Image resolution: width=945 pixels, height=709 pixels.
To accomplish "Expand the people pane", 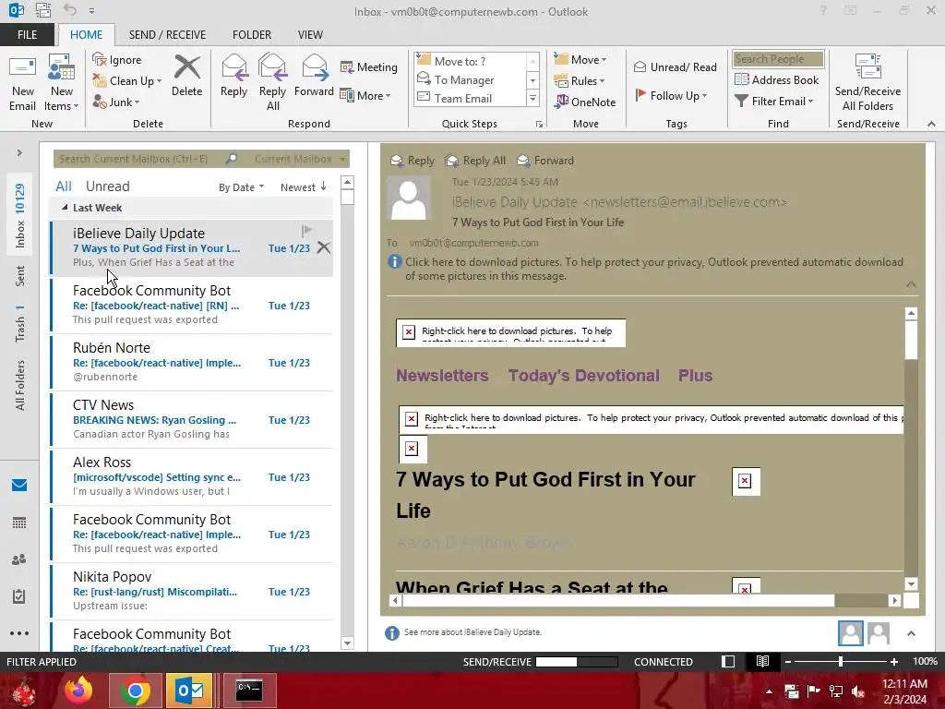I will tap(911, 633).
